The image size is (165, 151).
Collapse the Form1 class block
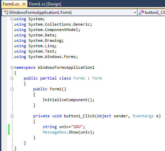pos(12,78)
